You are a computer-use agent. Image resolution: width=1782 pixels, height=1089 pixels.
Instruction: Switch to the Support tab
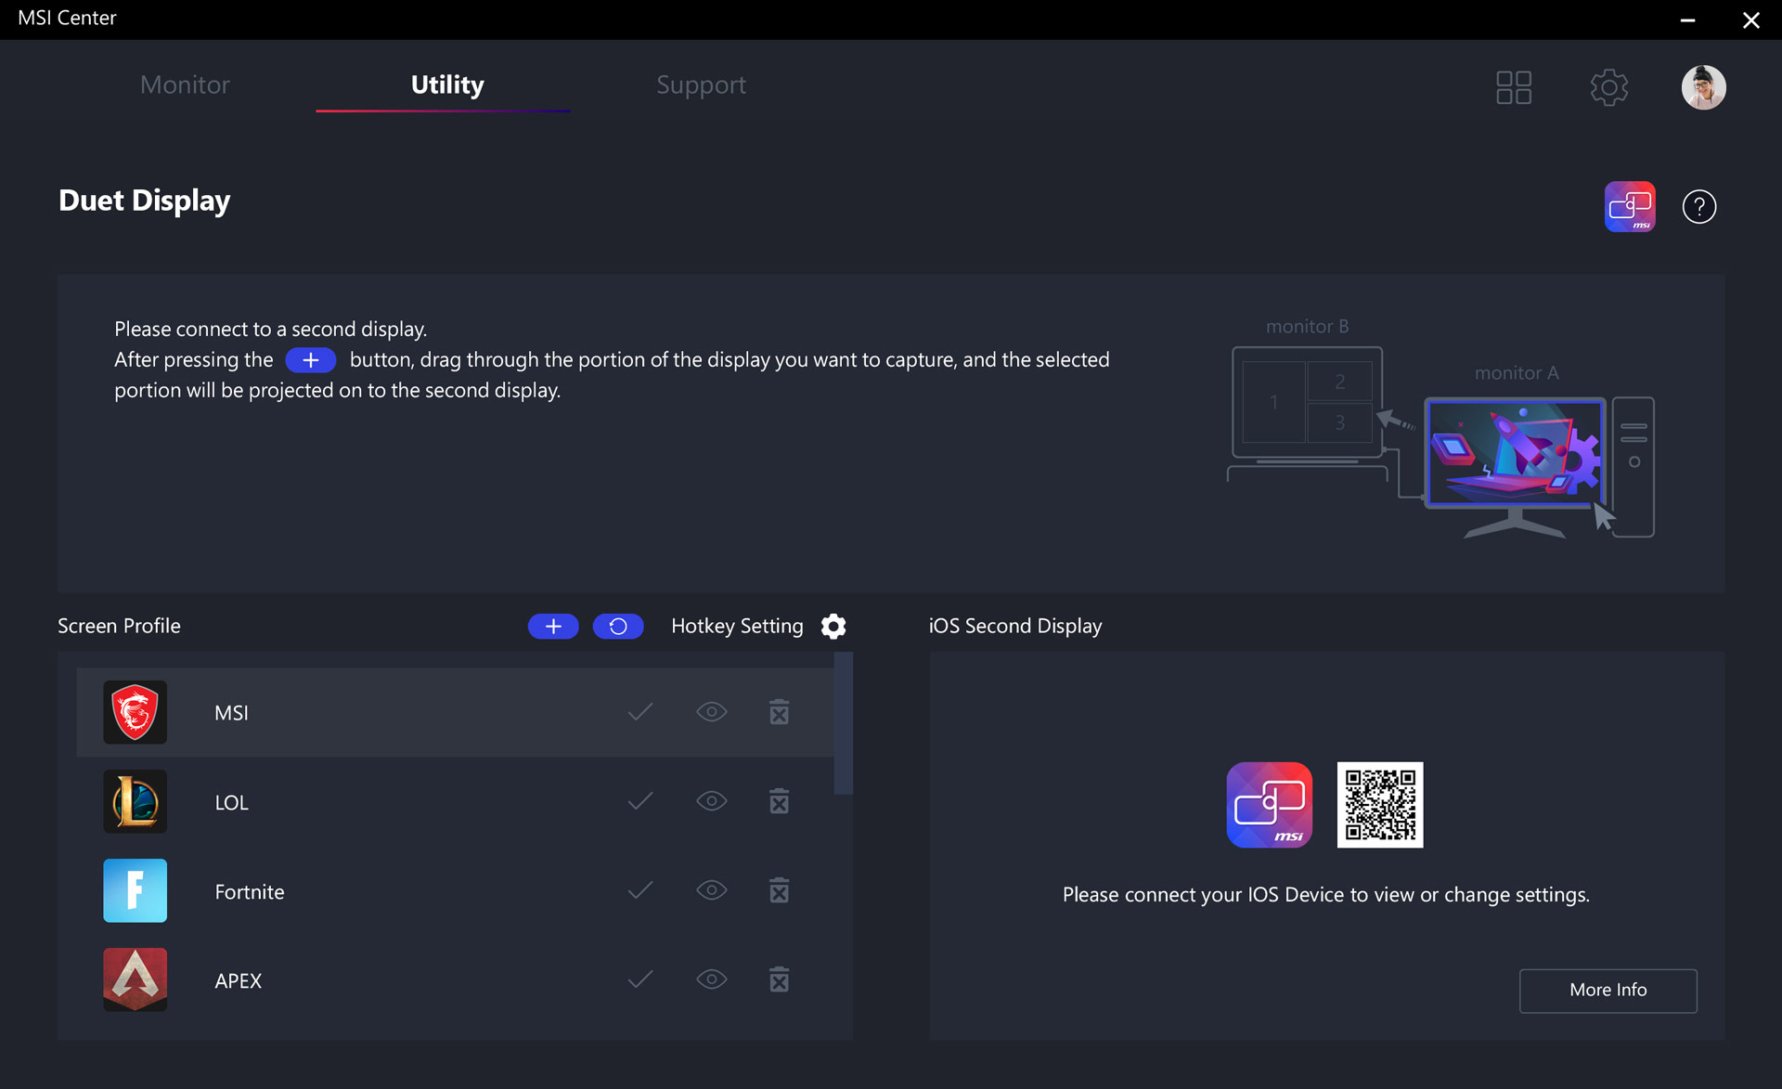pyautogui.click(x=701, y=84)
